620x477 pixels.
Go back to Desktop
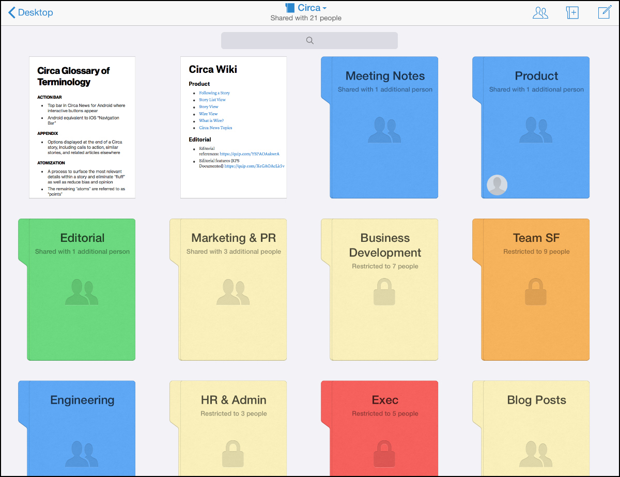[31, 12]
